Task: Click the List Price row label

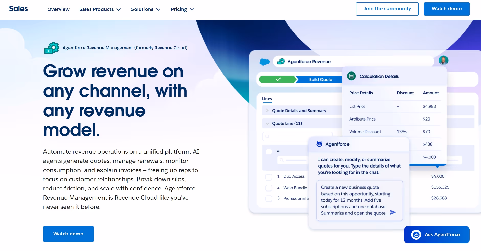Action: click(x=357, y=106)
